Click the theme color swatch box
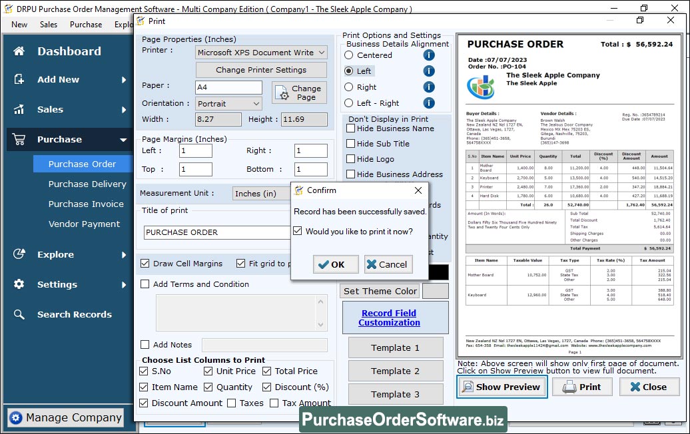This screenshot has width=690, height=434. pos(435,291)
